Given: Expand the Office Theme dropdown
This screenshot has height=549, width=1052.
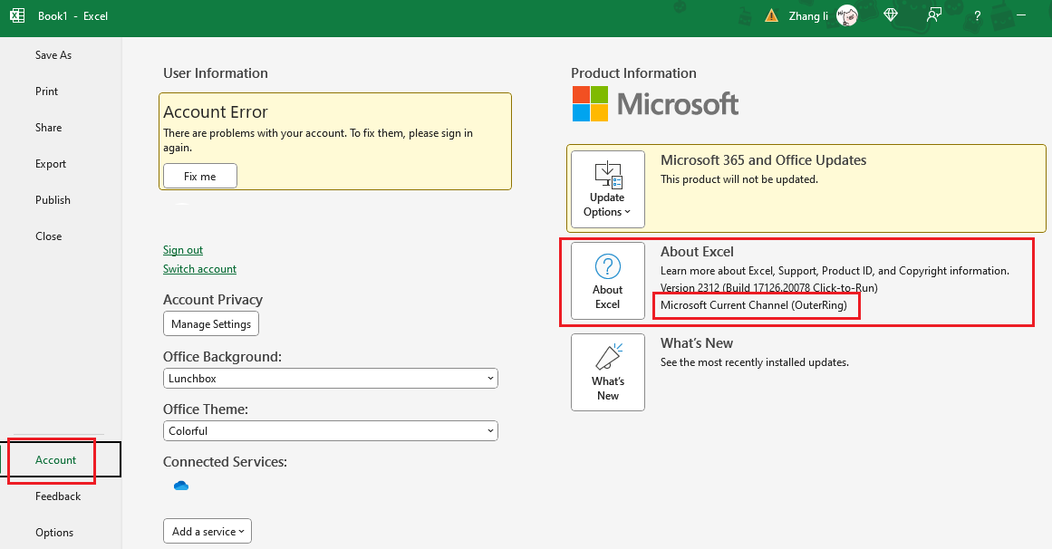Looking at the screenshot, I should (x=330, y=431).
